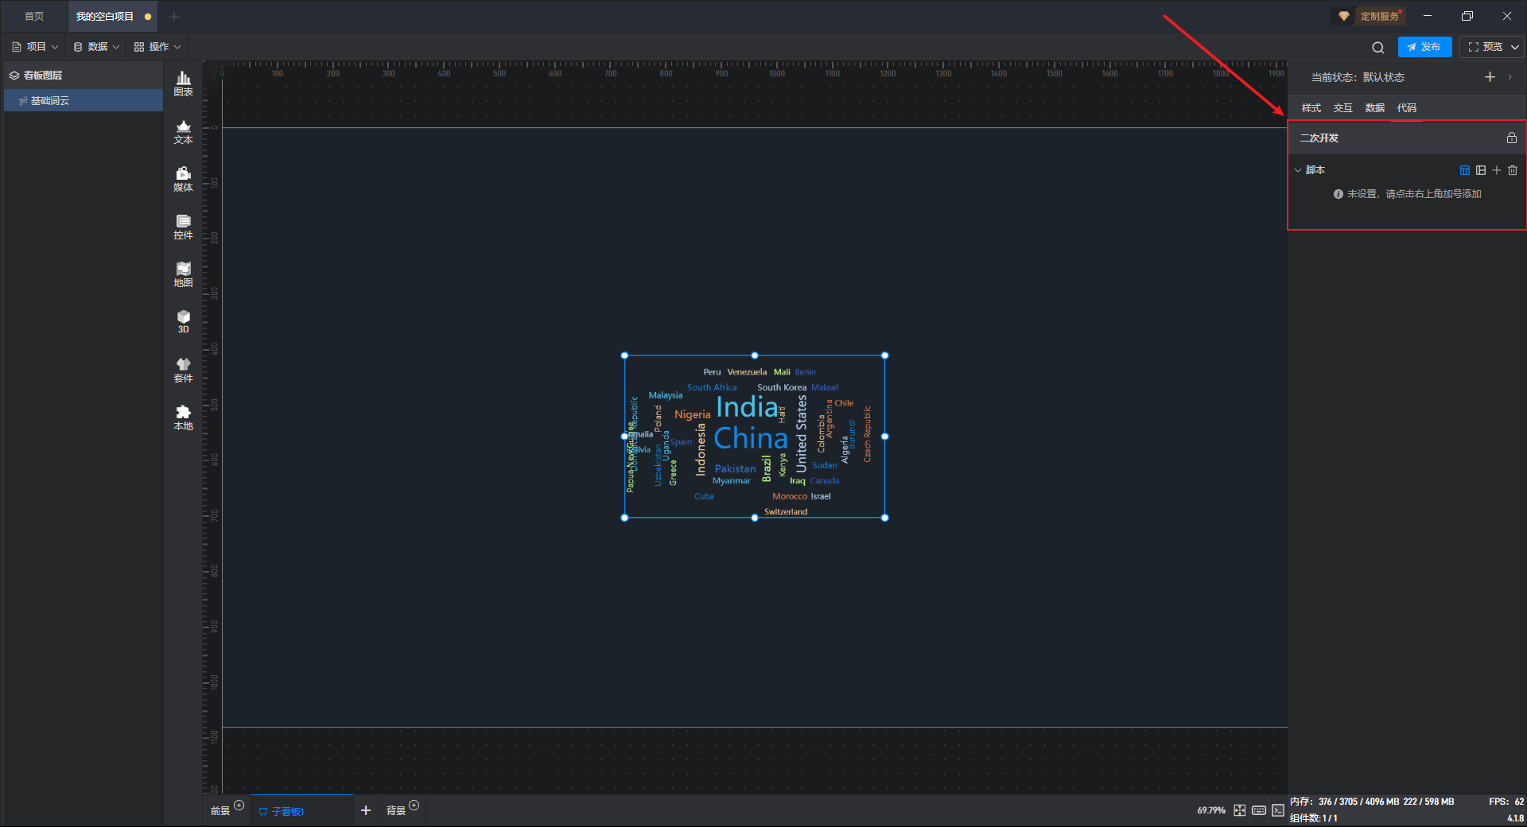The height and width of the screenshot is (827, 1527).
Task: Expand the 项目 dropdown menu
Action: [x=36, y=47]
